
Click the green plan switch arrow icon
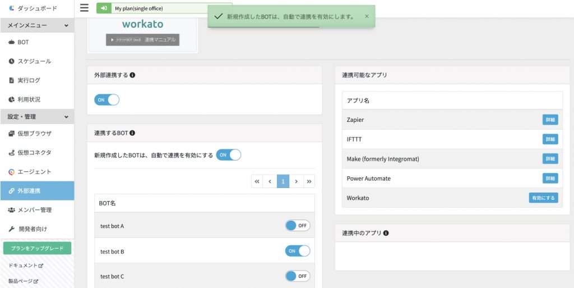(x=104, y=8)
